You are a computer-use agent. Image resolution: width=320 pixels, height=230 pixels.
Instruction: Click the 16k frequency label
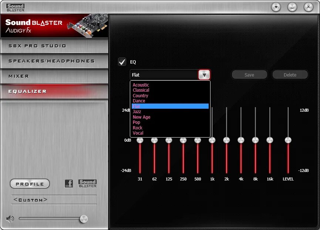[x=270, y=179]
